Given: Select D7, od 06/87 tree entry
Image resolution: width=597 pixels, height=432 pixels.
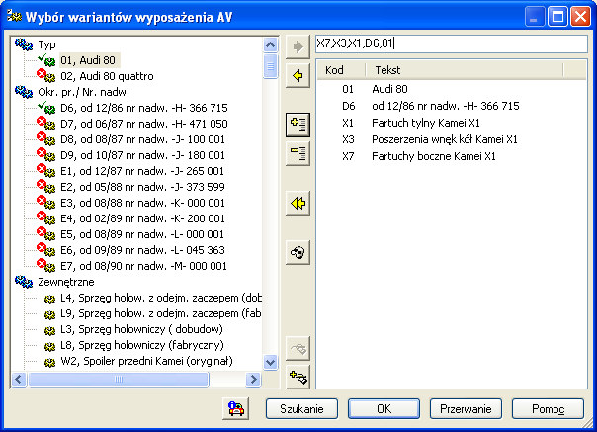Looking at the screenshot, I should click(x=144, y=124).
